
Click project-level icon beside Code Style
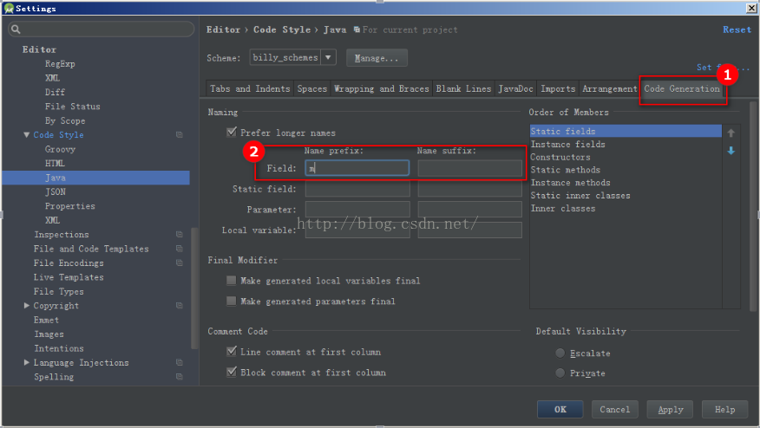click(x=180, y=134)
